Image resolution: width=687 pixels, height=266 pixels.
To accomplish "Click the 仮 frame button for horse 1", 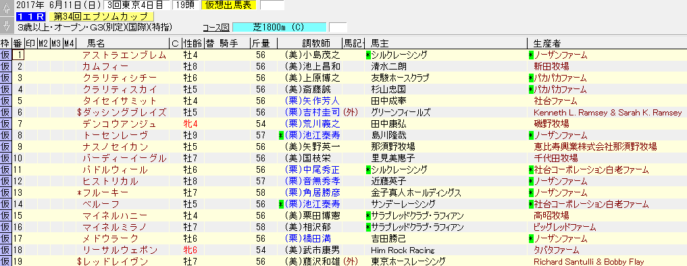I will (5, 55).
